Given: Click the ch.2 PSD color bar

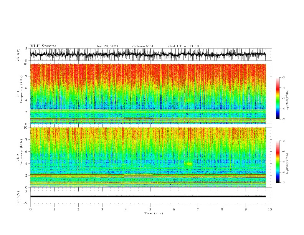Looking at the screenshot, I should [278, 162].
